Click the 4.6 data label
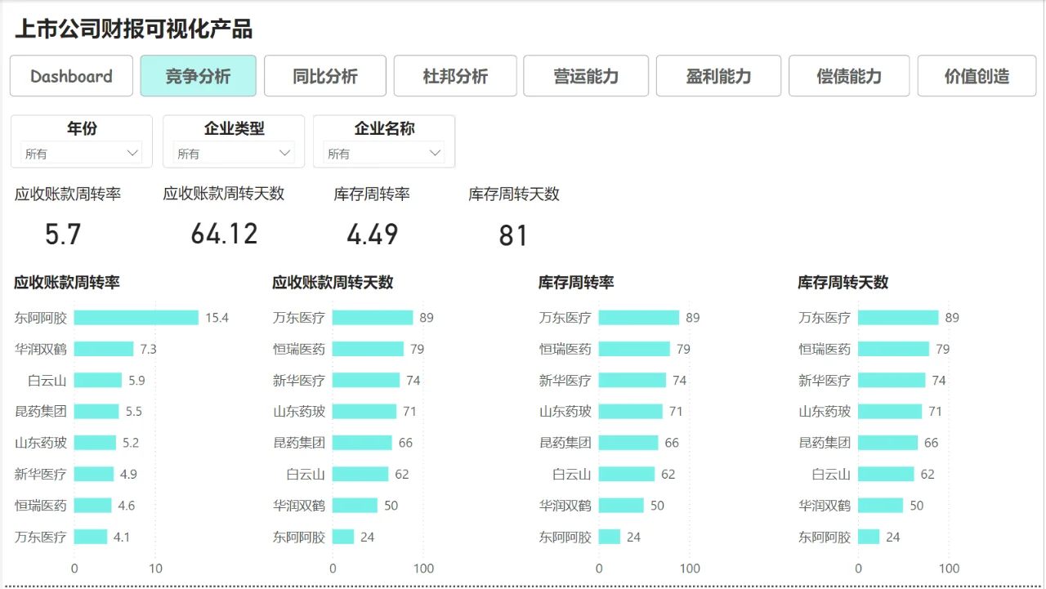Screen dimensions: 1046x589 click(126, 506)
